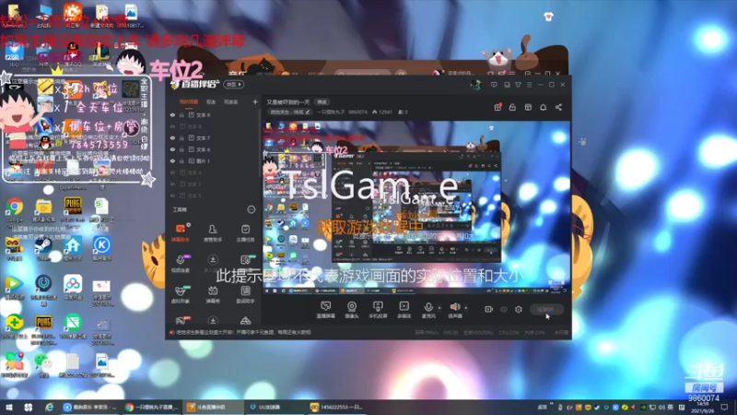This screenshot has width=737, height=415.
Task: Toggle lock on 文本 9 layer
Action: click(181, 114)
